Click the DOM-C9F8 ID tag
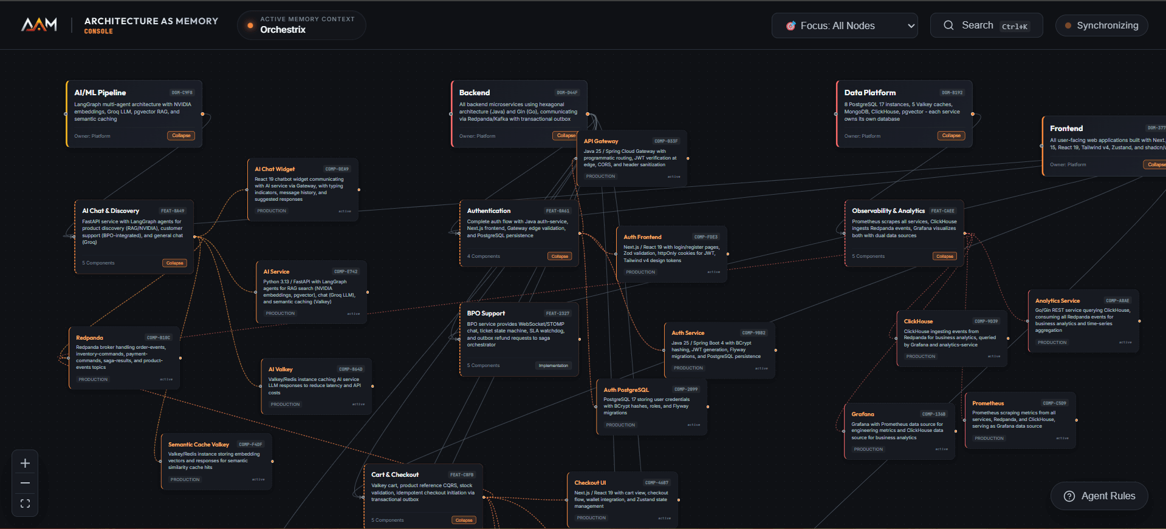Viewport: 1166px width, 529px height. (x=182, y=93)
